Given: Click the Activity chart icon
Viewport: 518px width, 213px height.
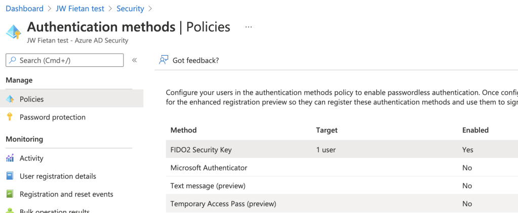Looking at the screenshot, I should (x=10, y=158).
